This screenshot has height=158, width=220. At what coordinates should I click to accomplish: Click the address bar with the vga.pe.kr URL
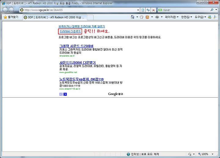click(x=79, y=10)
